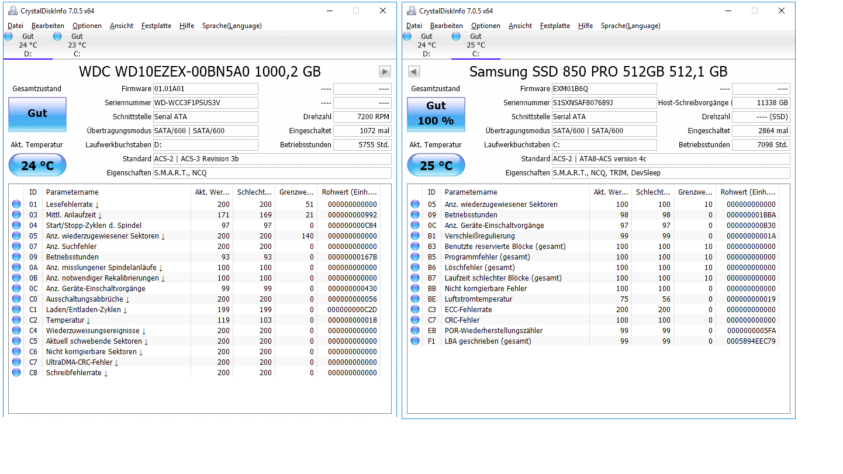The width and height of the screenshot is (843, 474).
Task: Click Betriebsstunden field 5755 Std.
Action: [362, 145]
